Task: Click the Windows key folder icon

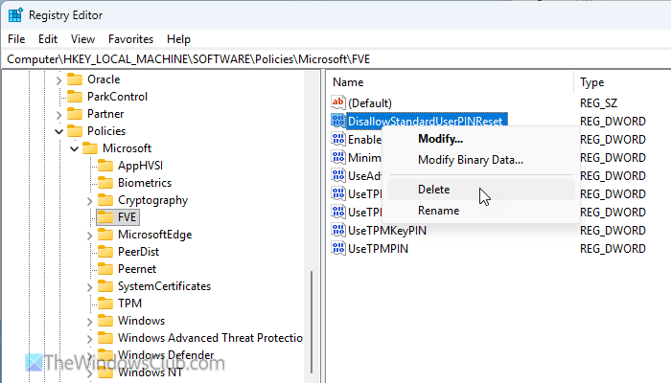Action: tap(105, 321)
